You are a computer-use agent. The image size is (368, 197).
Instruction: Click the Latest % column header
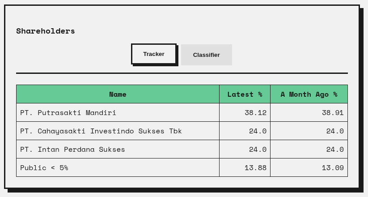pyautogui.click(x=245, y=94)
